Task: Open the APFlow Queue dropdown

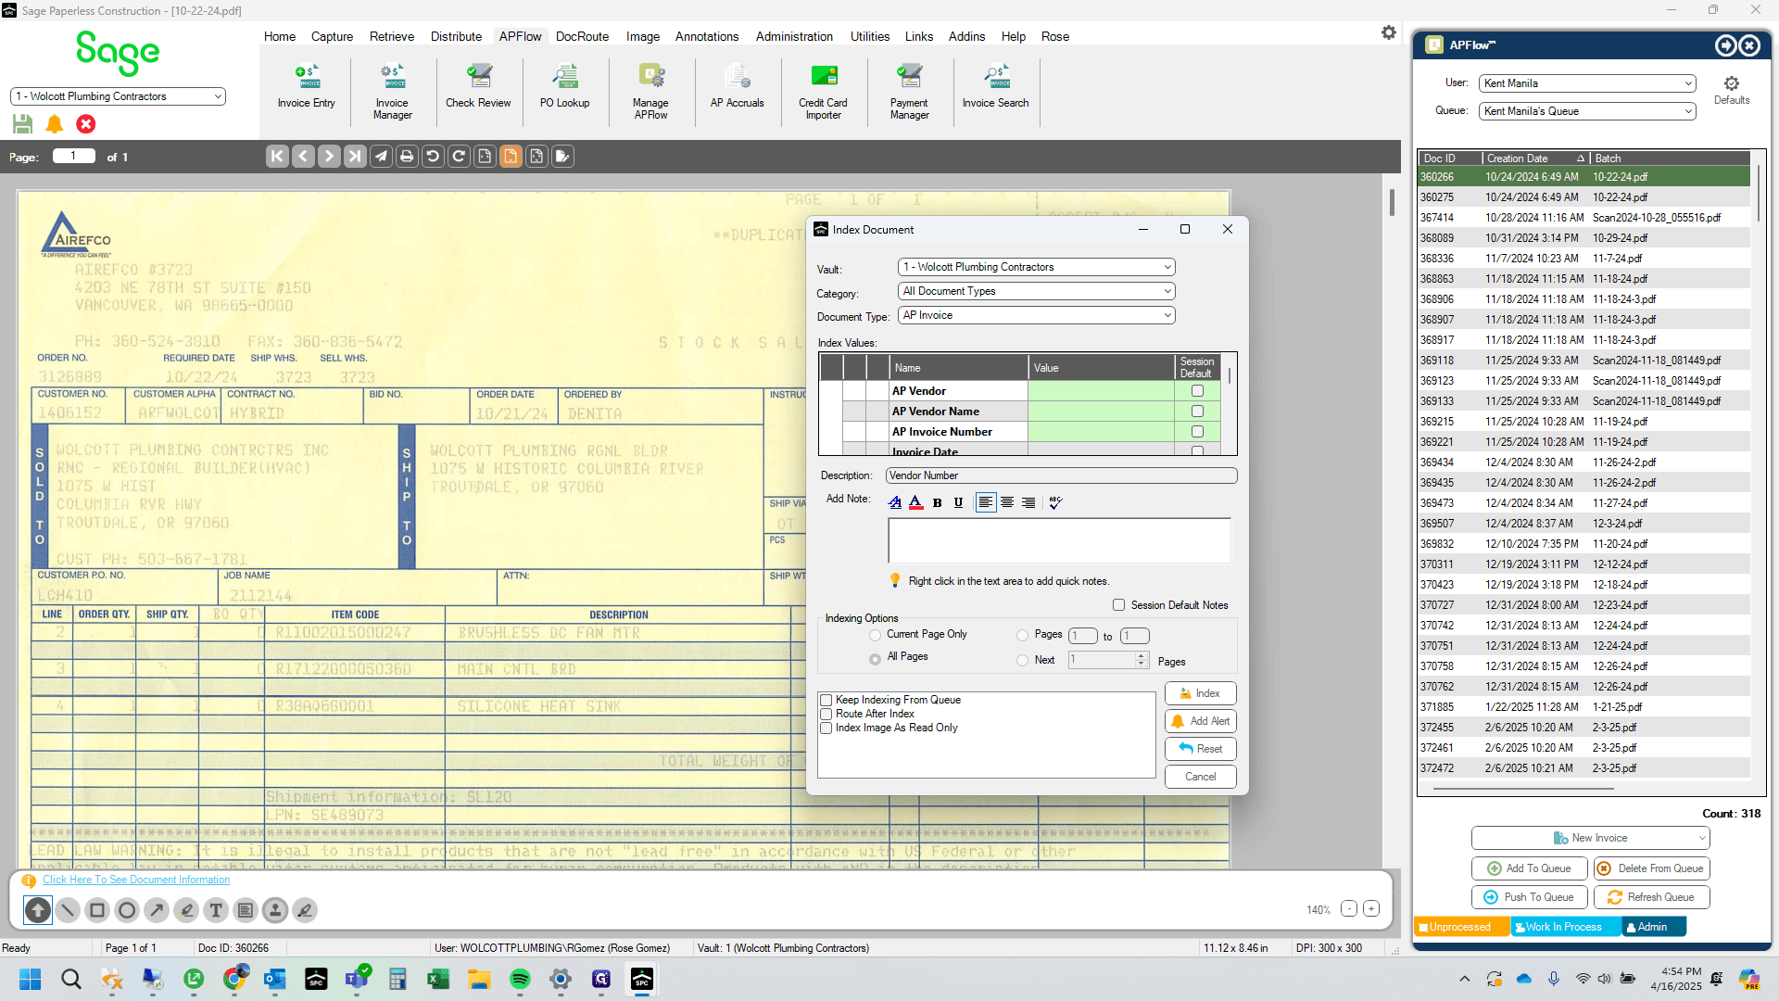Action: tap(1587, 111)
